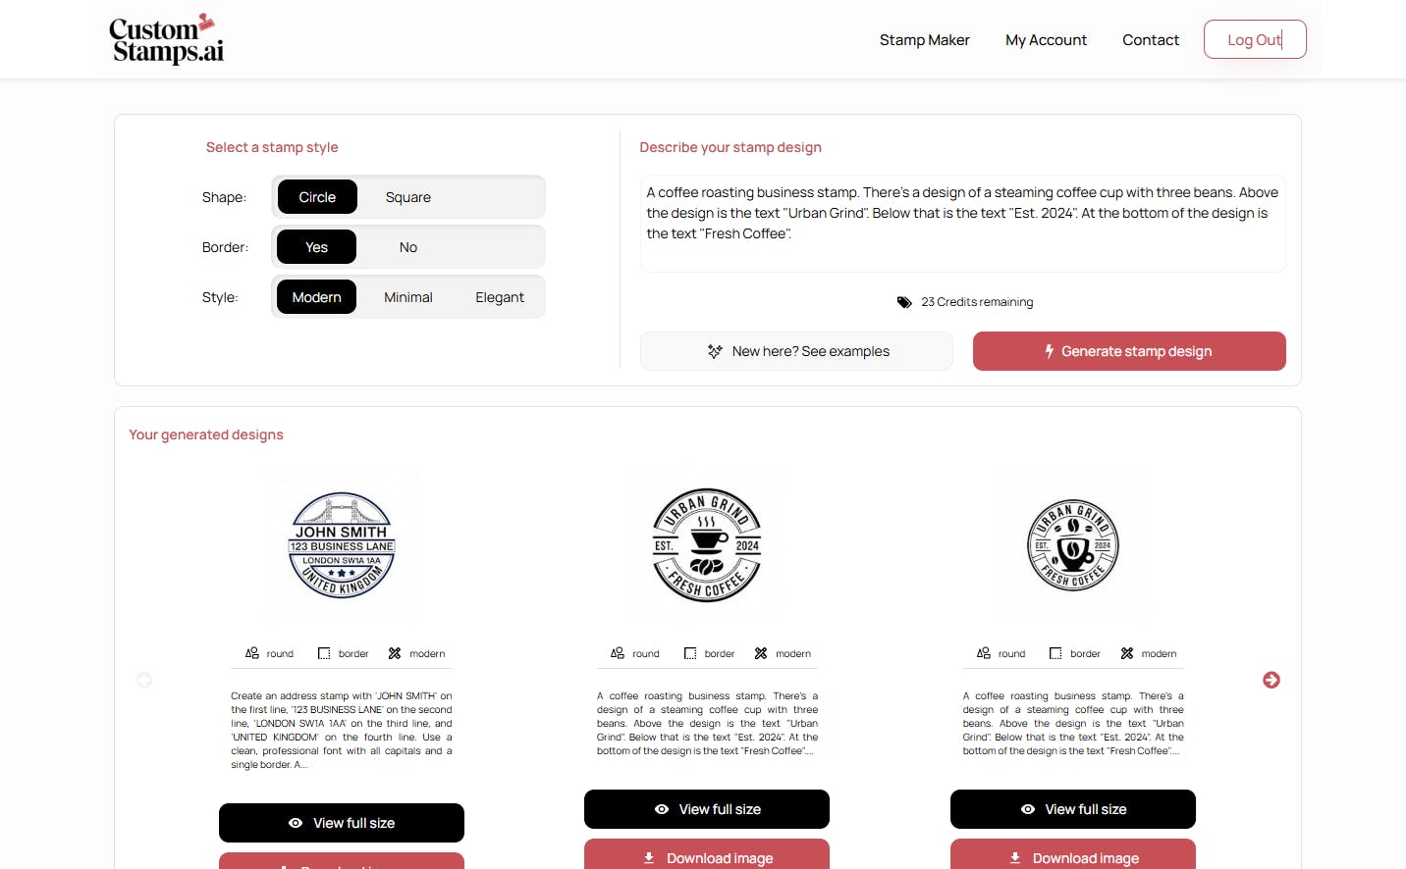Click the sparkle icon in See examples button
The width and height of the screenshot is (1406, 869).
(715, 351)
